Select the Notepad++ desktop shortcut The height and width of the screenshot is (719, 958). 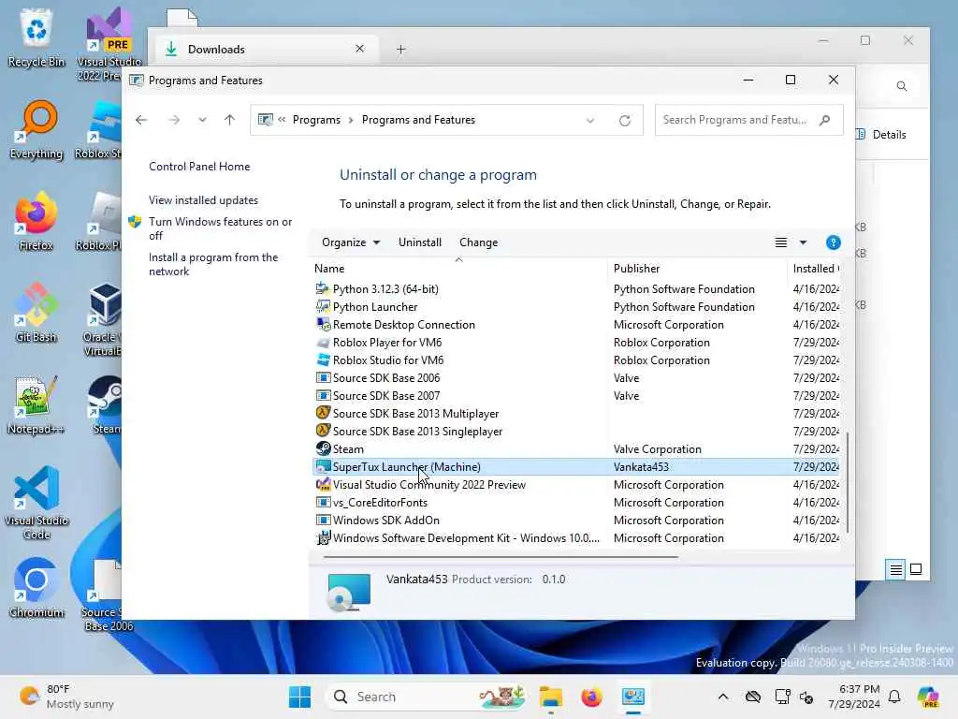tap(36, 404)
